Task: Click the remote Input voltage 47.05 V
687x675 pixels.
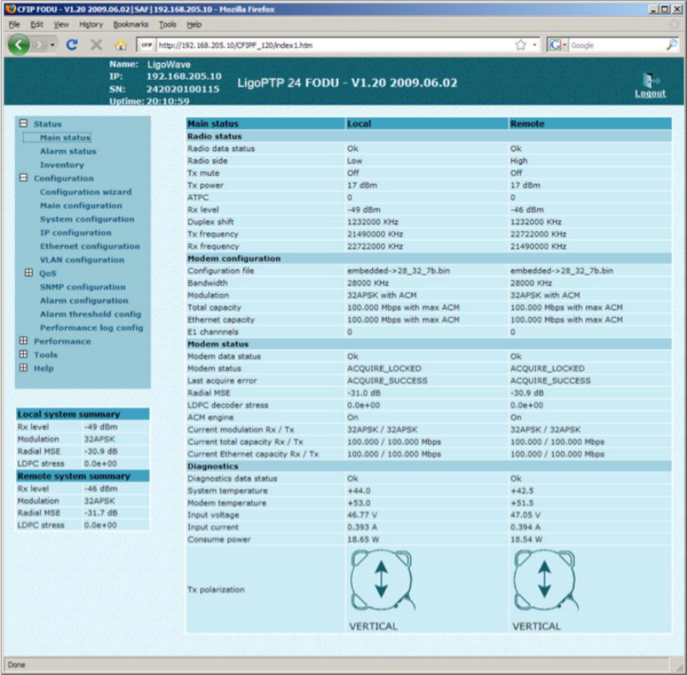Action: coord(525,515)
